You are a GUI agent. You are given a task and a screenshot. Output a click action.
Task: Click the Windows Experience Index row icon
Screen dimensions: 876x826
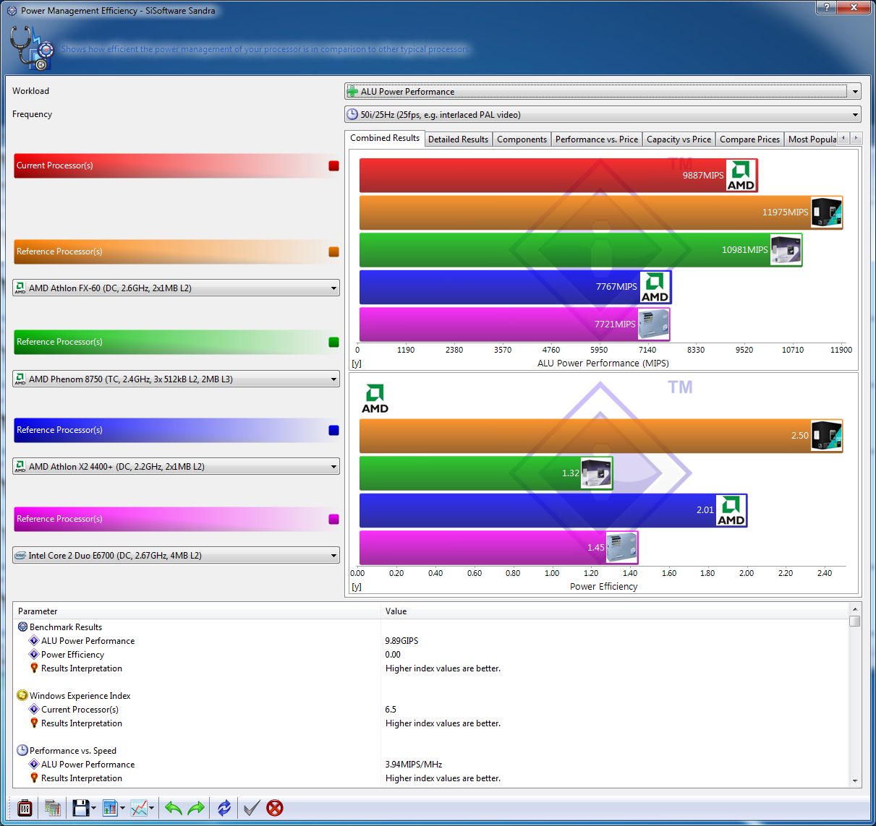click(x=22, y=695)
